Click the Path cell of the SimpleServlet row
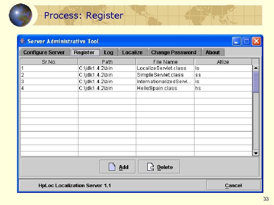The image size is (274, 205). pyautogui.click(x=107, y=75)
